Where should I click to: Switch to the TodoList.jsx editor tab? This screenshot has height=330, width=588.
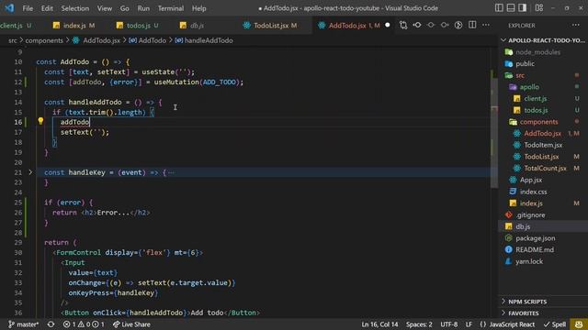point(271,26)
